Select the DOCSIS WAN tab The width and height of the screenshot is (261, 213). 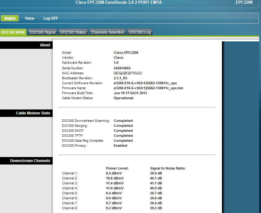pos(13,32)
